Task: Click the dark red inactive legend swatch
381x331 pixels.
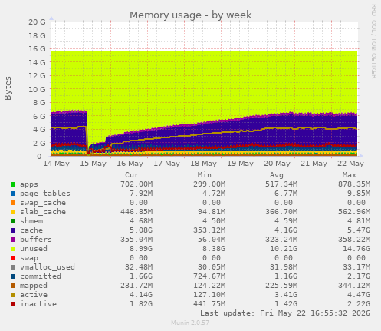Action: pyautogui.click(x=13, y=304)
